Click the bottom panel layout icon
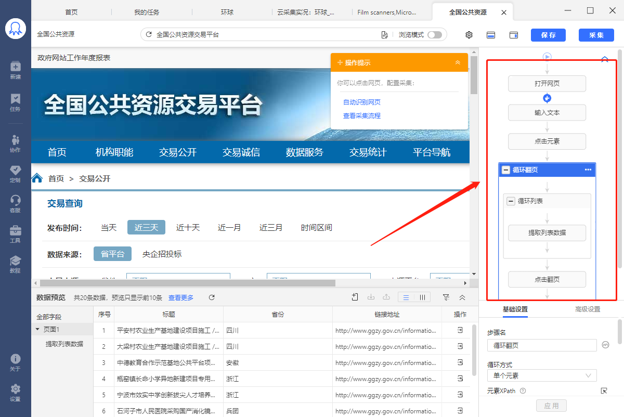This screenshot has width=624, height=417. tap(490, 35)
